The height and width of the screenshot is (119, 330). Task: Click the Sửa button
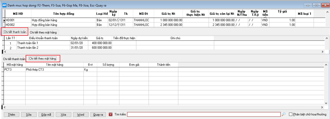29,115
